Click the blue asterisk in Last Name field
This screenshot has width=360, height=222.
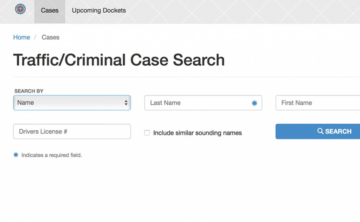pos(255,103)
